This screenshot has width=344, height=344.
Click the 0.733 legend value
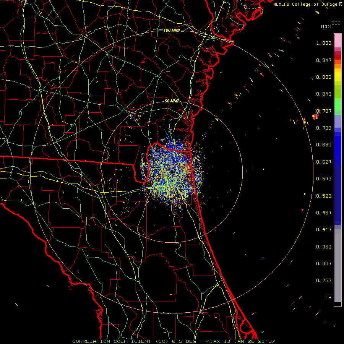[324, 128]
